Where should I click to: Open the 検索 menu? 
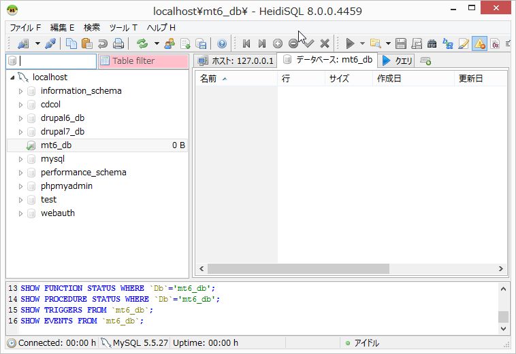click(92, 28)
